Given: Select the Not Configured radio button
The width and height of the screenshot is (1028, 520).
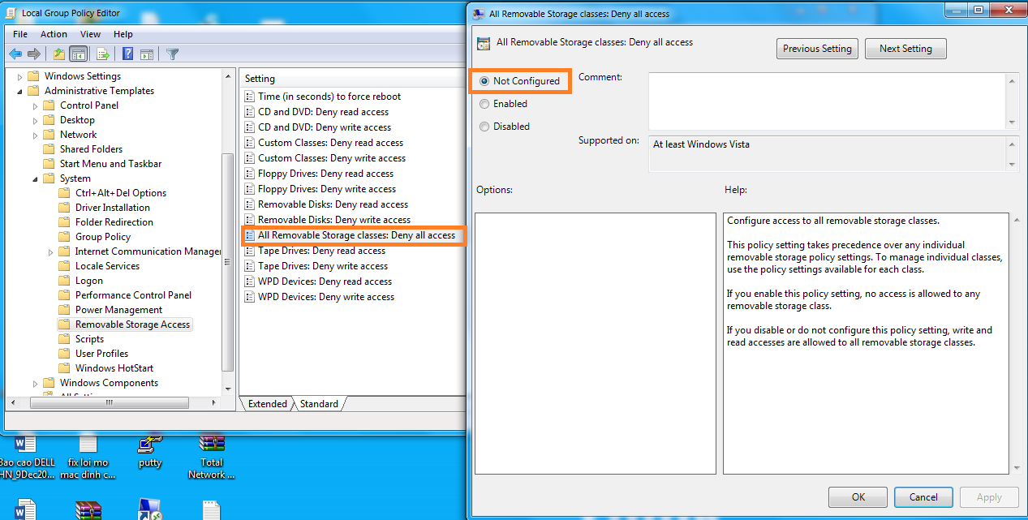Looking at the screenshot, I should coord(484,81).
